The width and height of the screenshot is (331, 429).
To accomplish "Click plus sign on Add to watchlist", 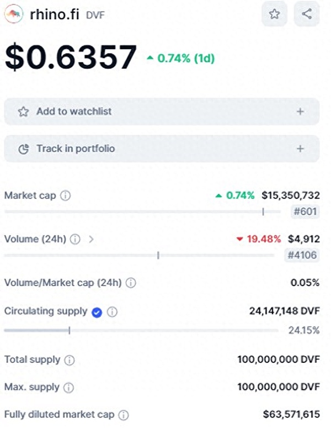I will click(x=300, y=112).
